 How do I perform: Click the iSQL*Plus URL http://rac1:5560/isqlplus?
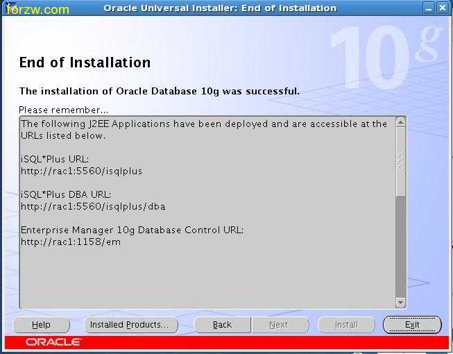(x=81, y=171)
